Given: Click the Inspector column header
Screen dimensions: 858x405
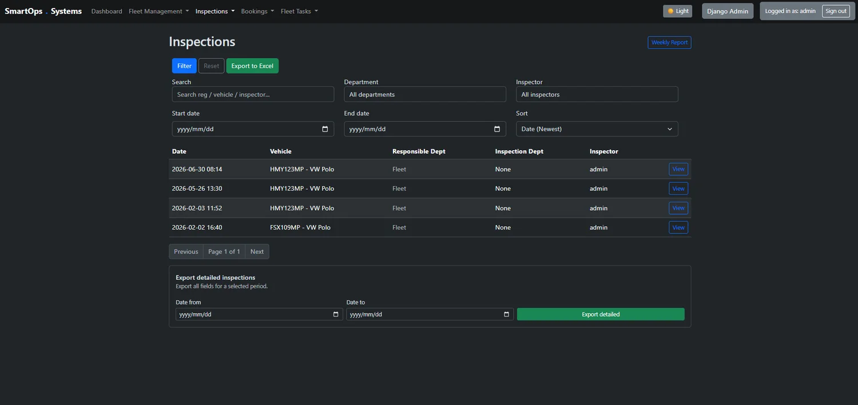Looking at the screenshot, I should (x=604, y=151).
